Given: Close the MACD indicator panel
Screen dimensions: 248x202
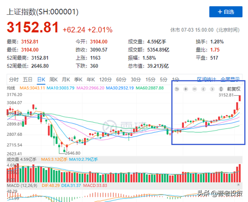Looking at the screenshot, I should pyautogui.click(x=239, y=185).
